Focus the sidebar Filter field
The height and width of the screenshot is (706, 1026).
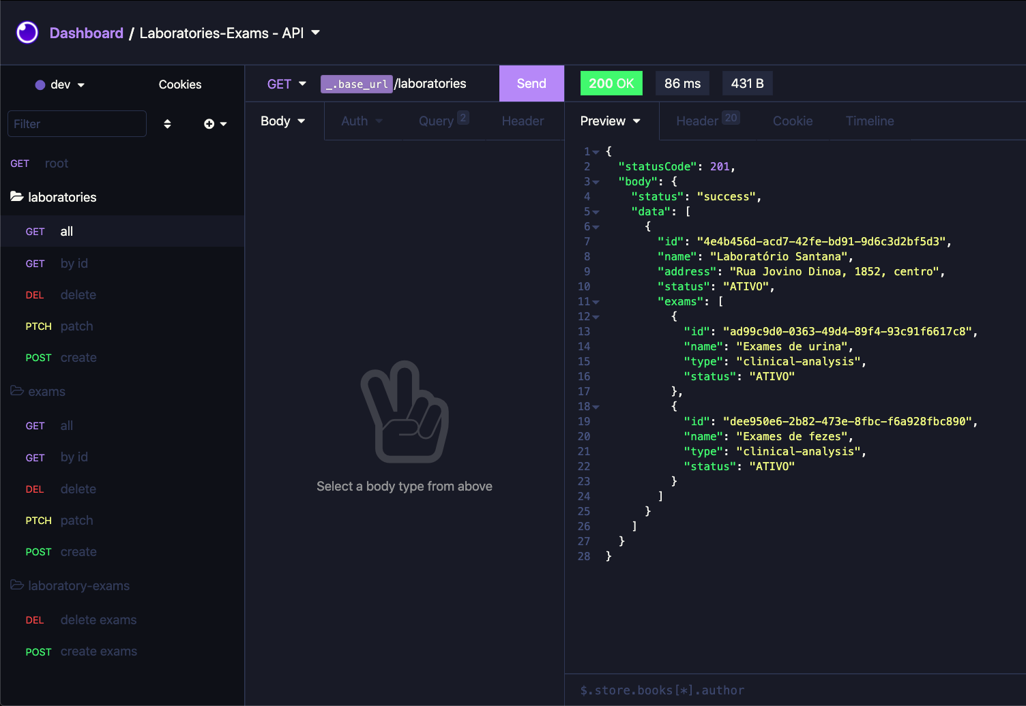77,124
